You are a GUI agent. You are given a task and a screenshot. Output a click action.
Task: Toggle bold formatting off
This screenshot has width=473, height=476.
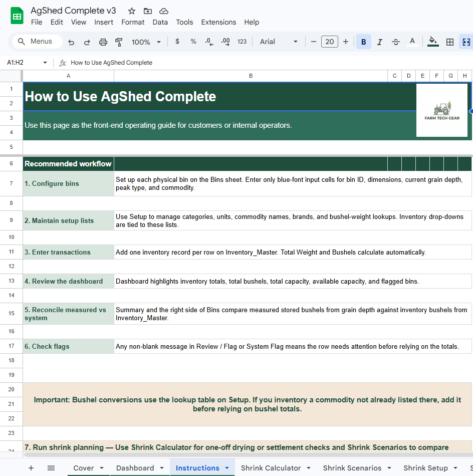click(363, 42)
